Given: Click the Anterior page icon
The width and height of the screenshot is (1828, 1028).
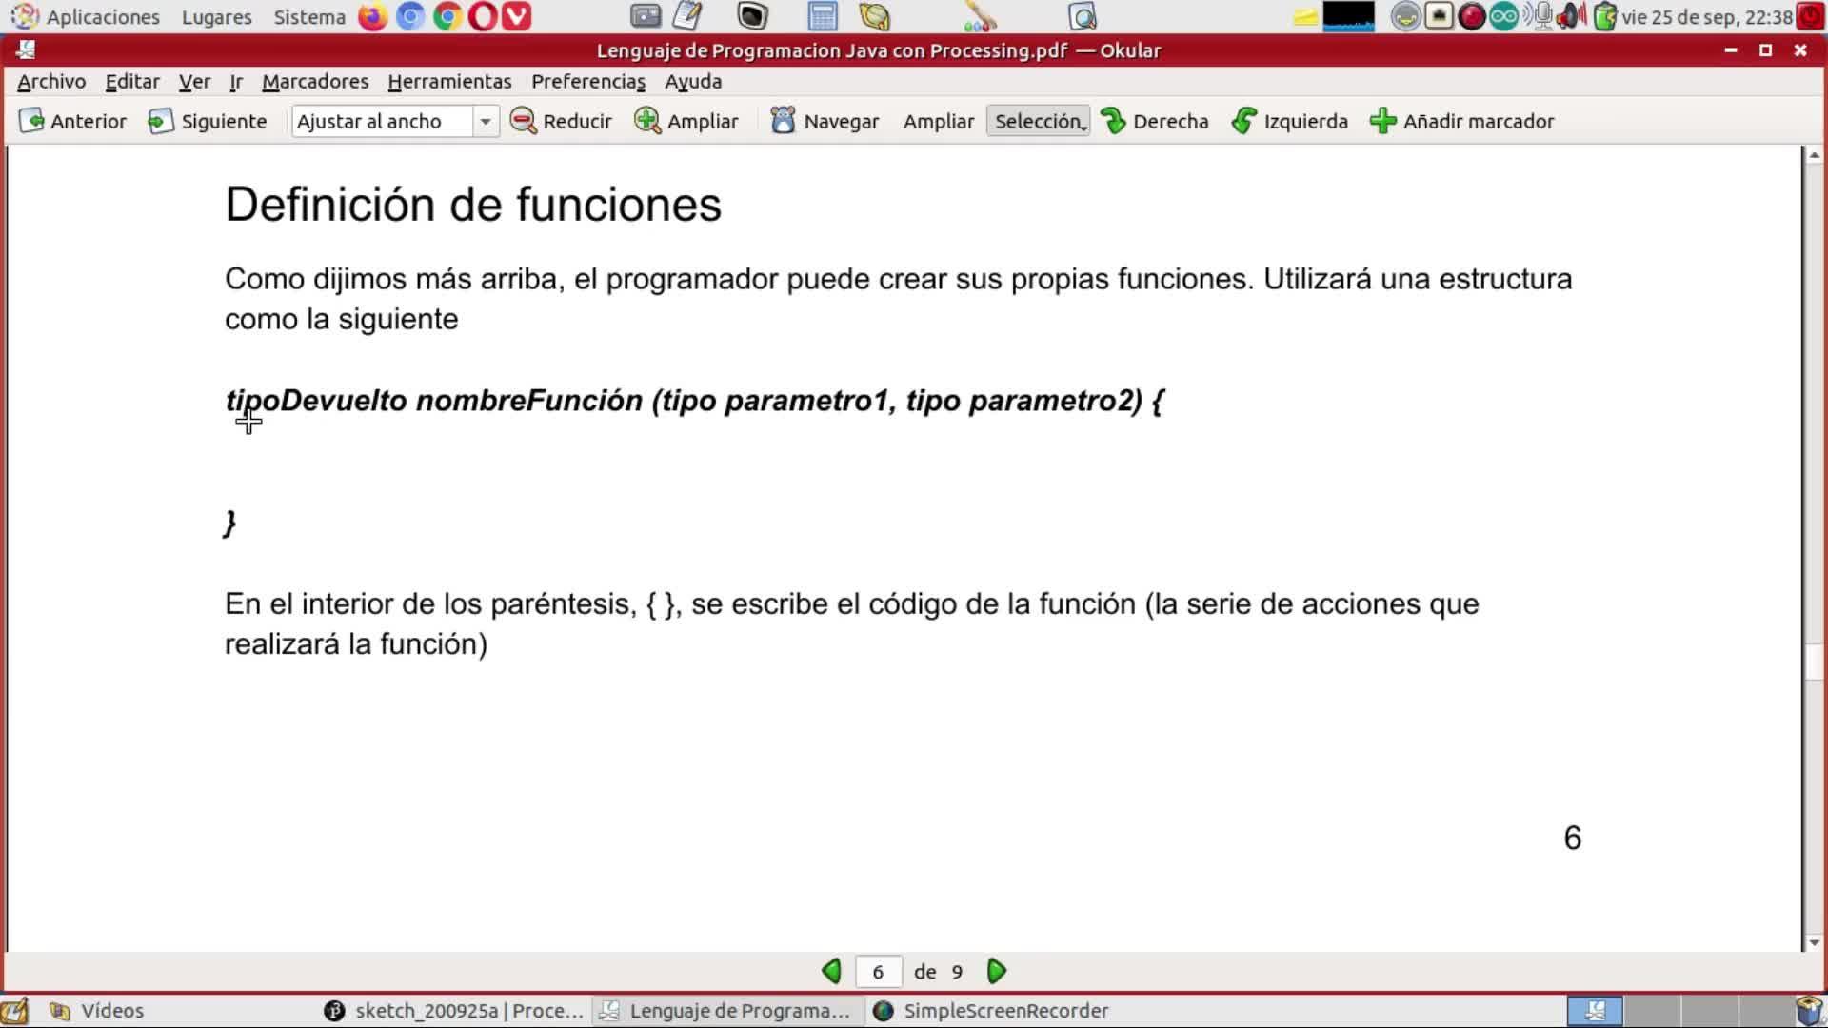Looking at the screenshot, I should [31, 121].
